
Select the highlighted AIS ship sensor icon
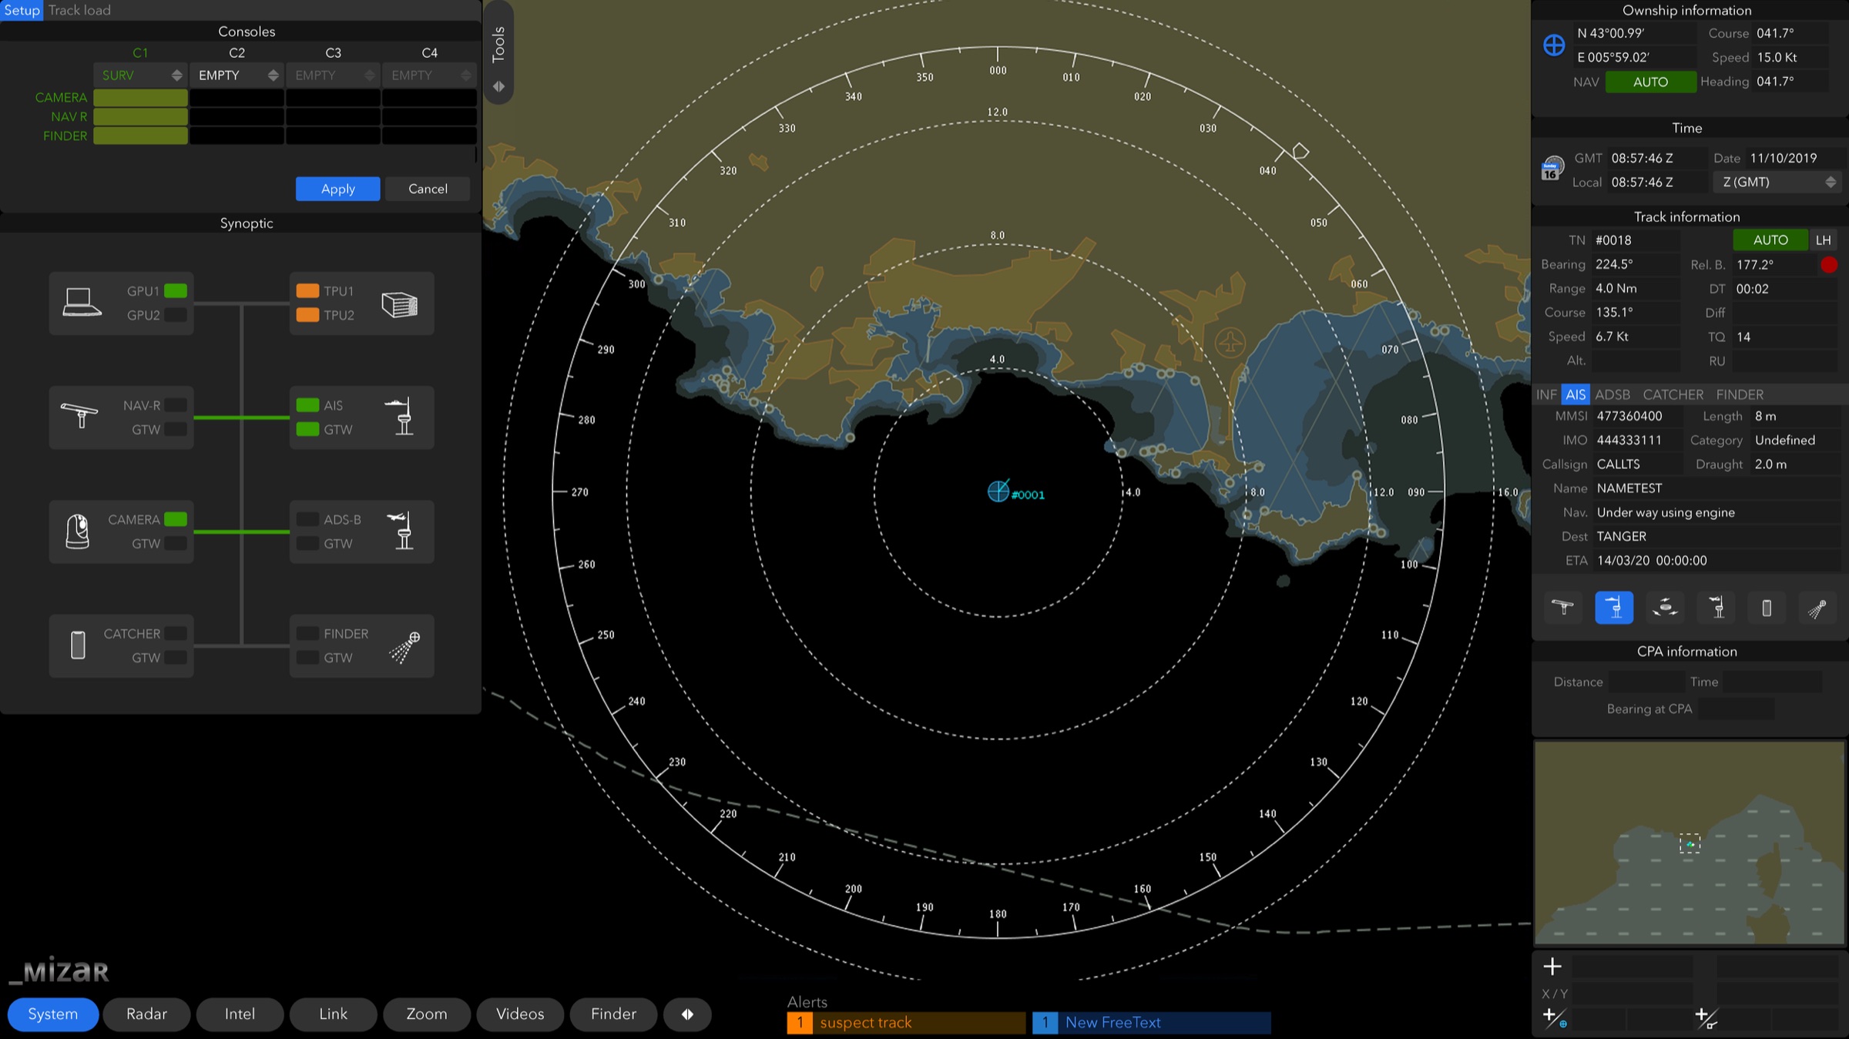[x=1614, y=608]
